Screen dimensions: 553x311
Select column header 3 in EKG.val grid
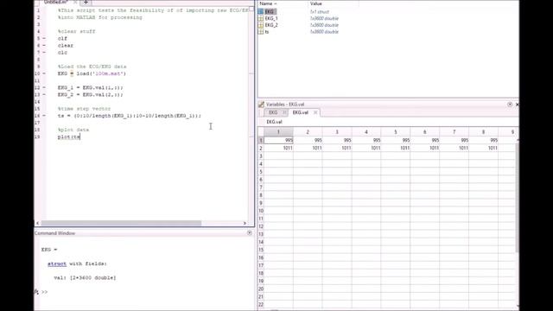tap(337, 132)
